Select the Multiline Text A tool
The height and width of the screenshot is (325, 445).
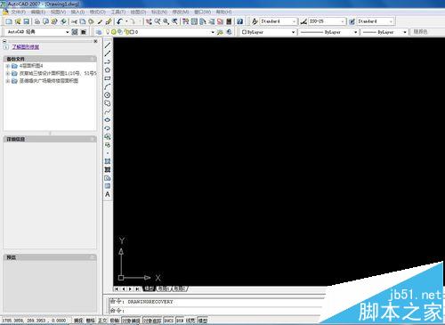pyautogui.click(x=108, y=194)
